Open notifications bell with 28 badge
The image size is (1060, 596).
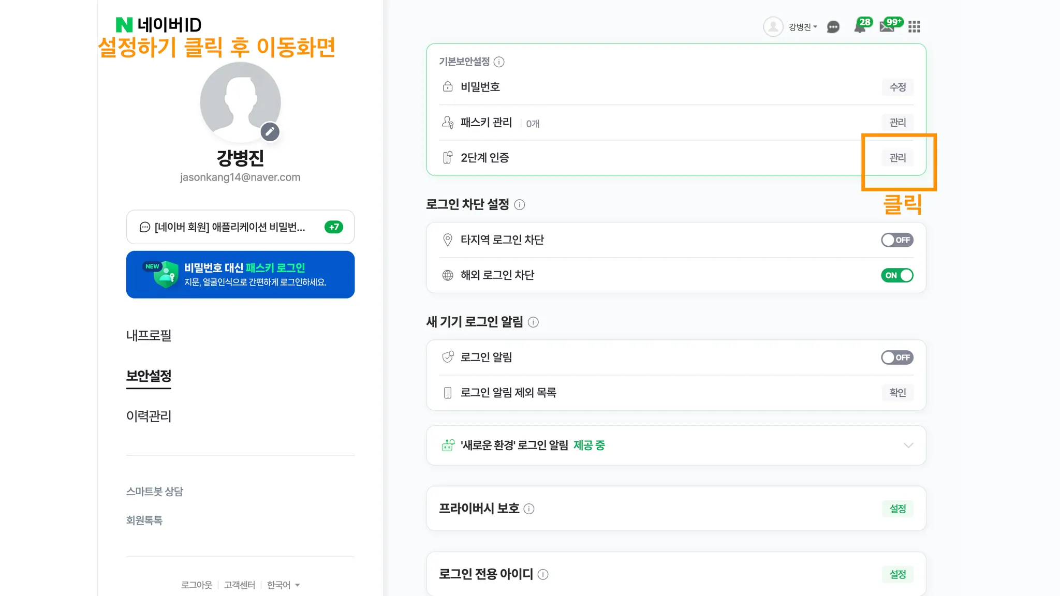click(861, 26)
